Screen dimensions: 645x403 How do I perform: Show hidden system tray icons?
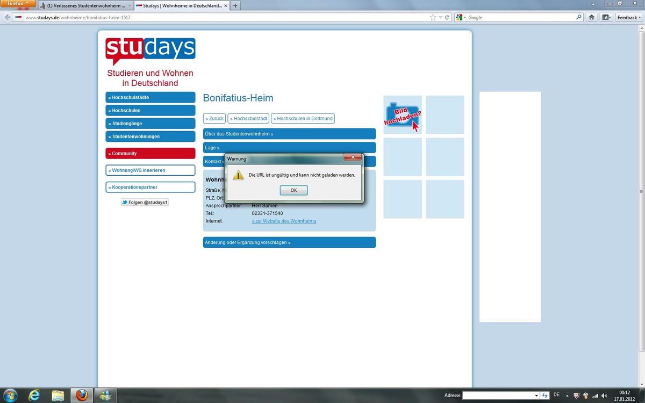tap(567, 395)
